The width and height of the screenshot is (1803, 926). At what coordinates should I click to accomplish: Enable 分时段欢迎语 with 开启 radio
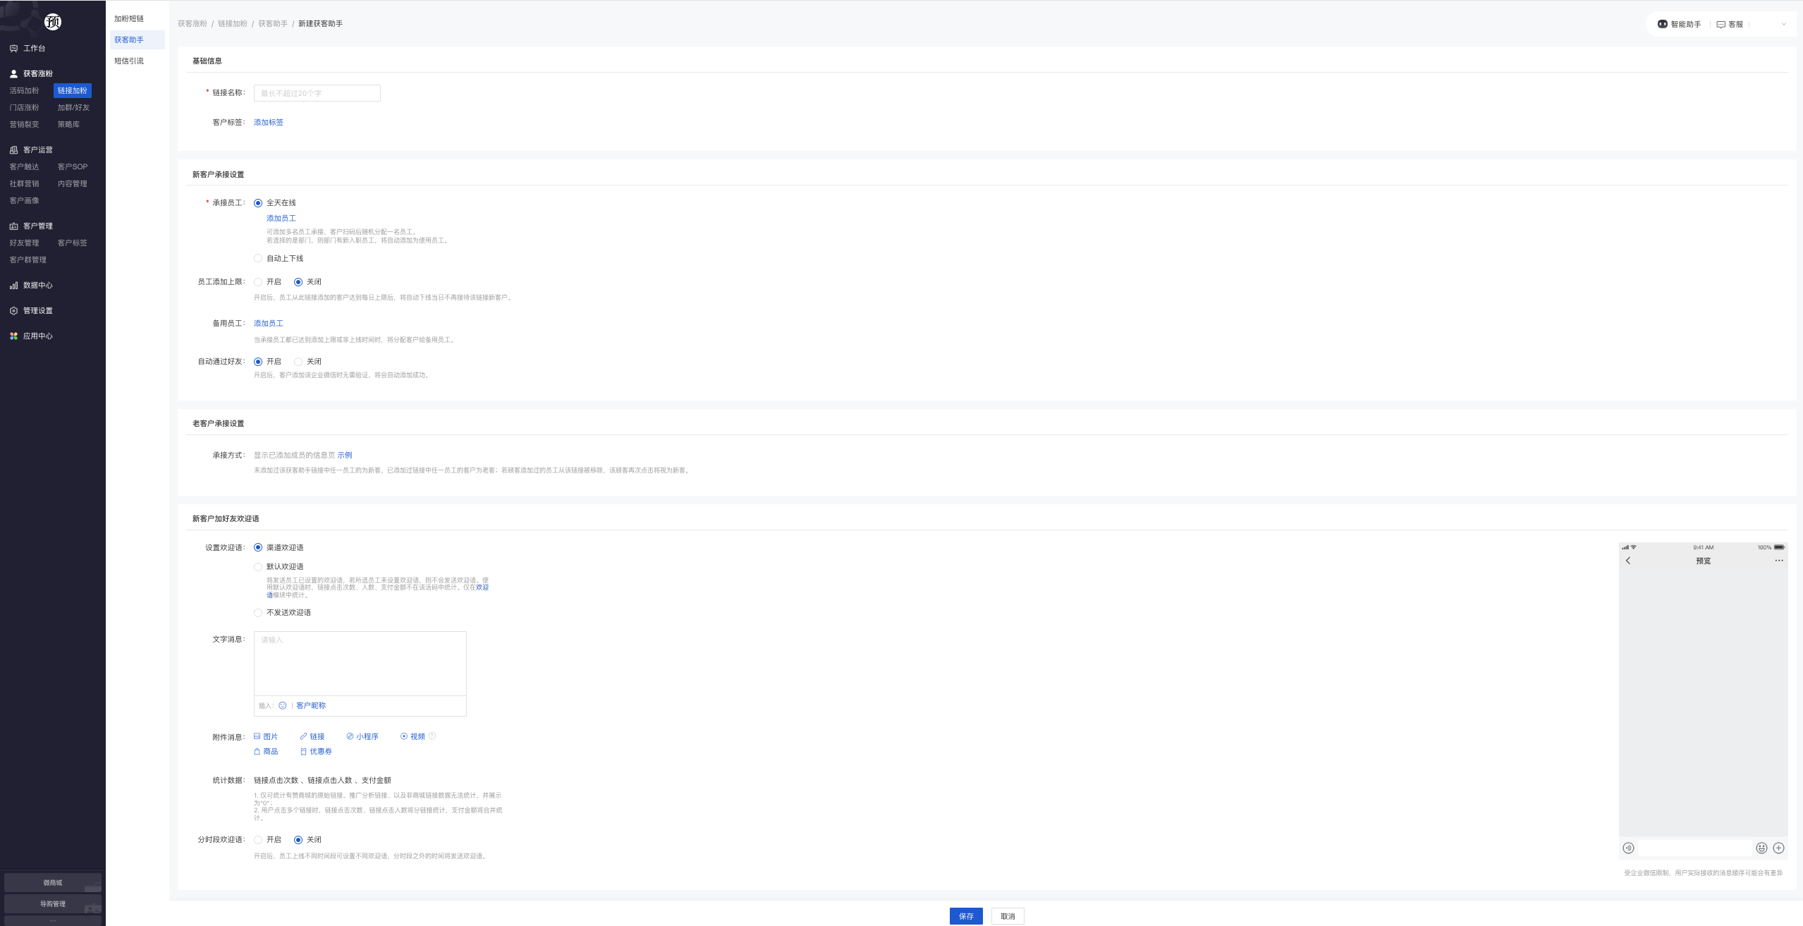[258, 840]
